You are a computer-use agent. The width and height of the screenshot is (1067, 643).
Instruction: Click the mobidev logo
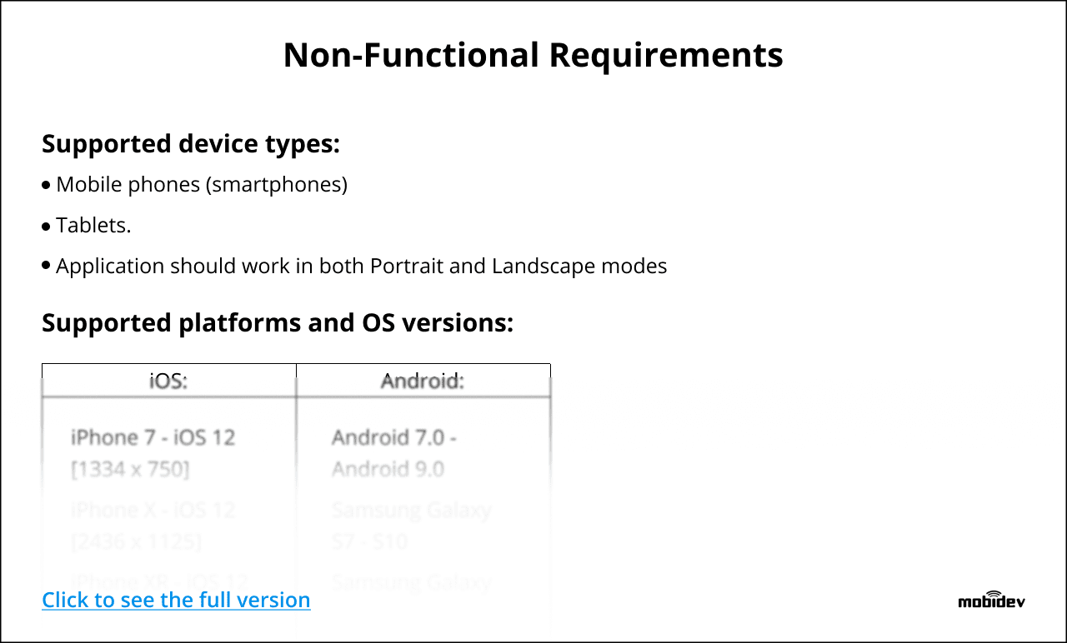click(991, 599)
